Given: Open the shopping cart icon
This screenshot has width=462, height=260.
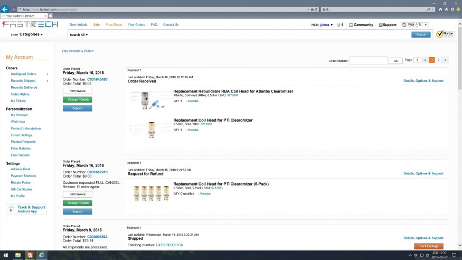Looking at the screenshot, I should click(340, 25).
